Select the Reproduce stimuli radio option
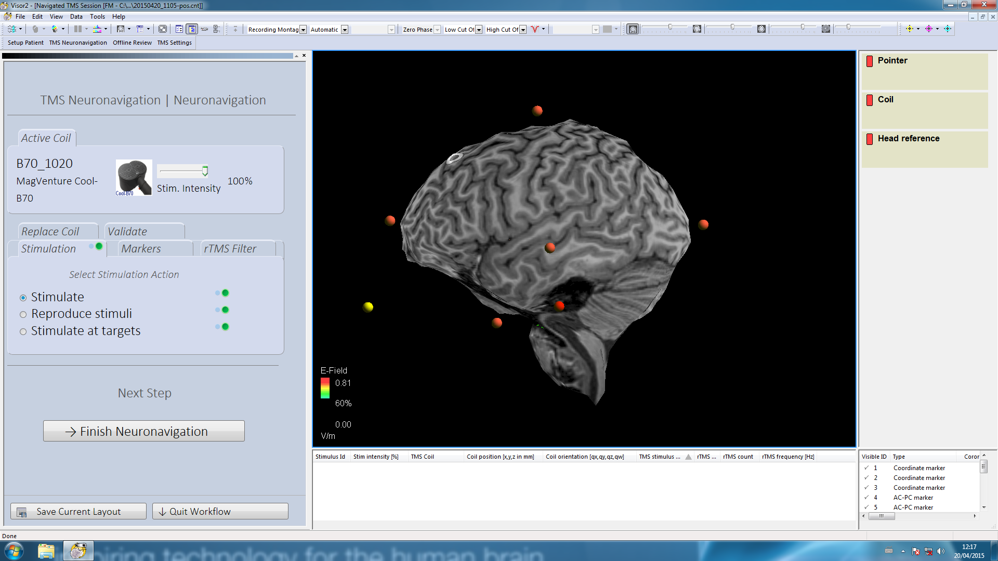 [23, 314]
